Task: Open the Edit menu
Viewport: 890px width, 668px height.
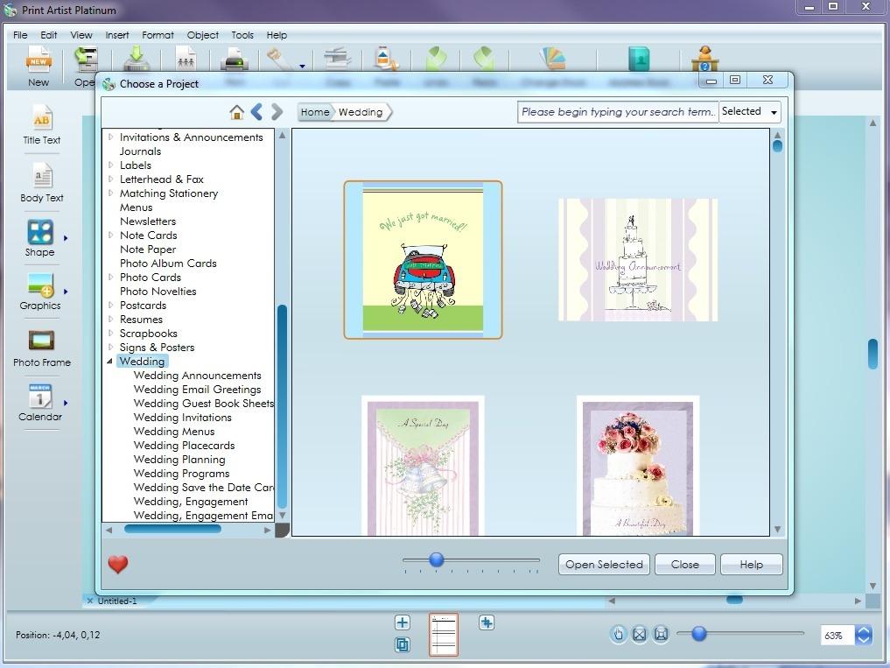Action: point(49,35)
